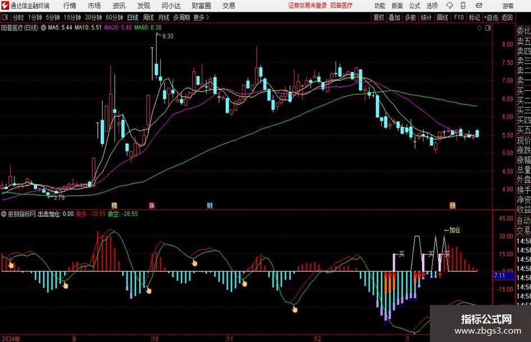Toggle the left panel icon beside 分时
Screen dimensions: 531x342
pyautogui.click(x=4, y=17)
